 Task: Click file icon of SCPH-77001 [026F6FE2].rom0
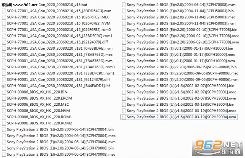point(4,30)
